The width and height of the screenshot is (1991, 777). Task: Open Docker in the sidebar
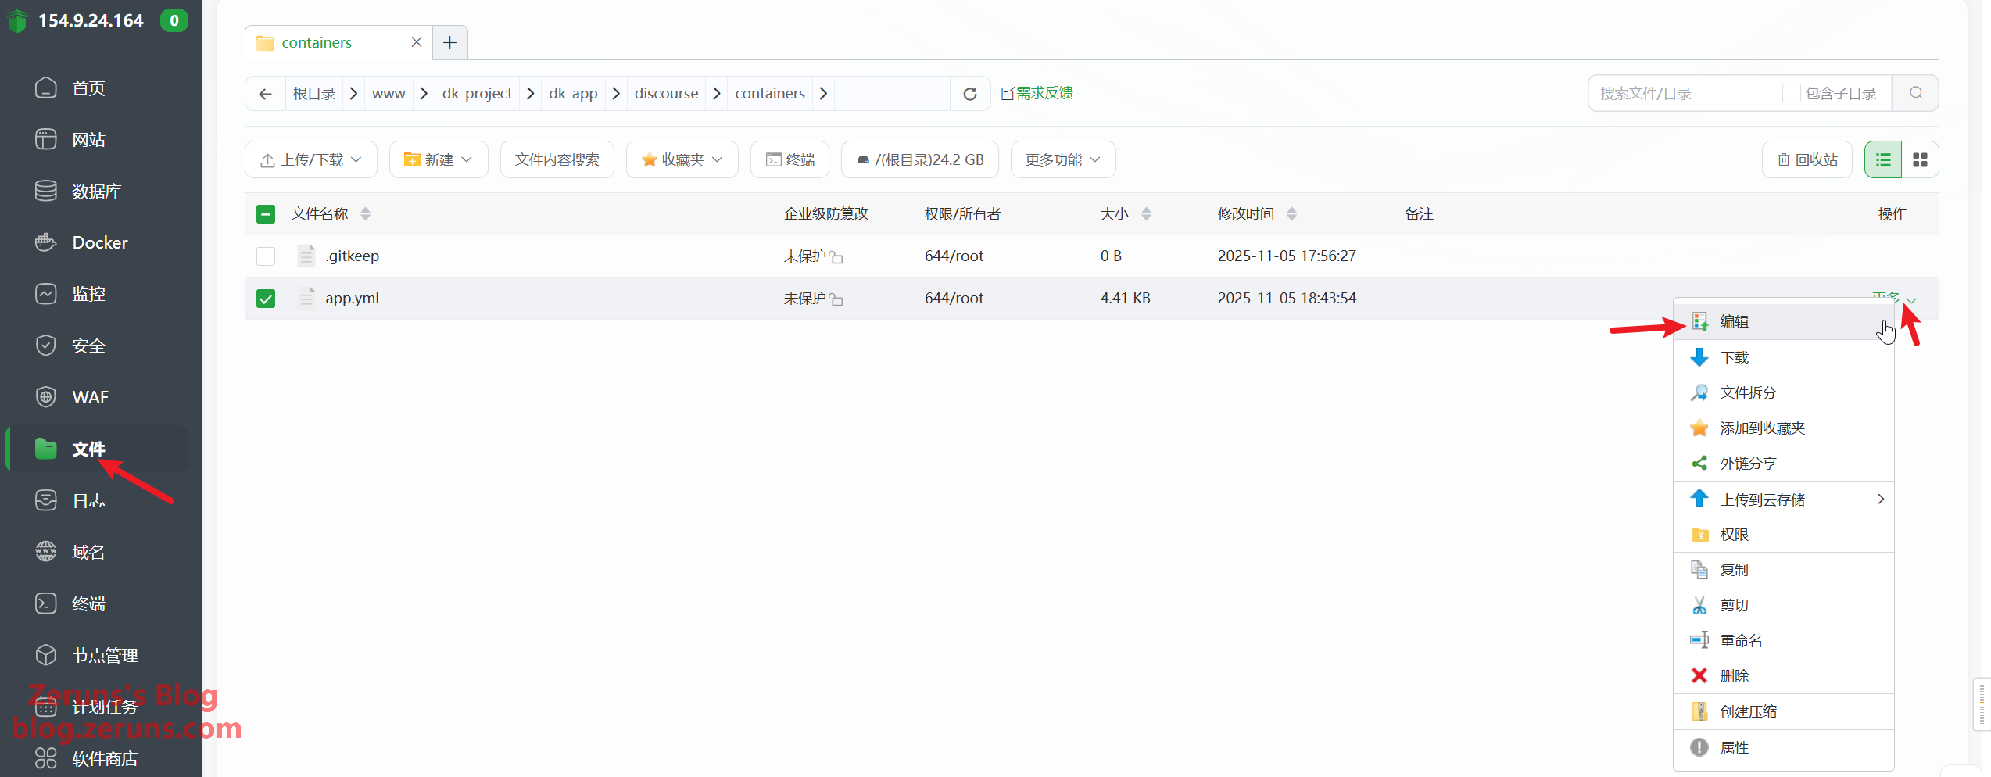point(99,243)
